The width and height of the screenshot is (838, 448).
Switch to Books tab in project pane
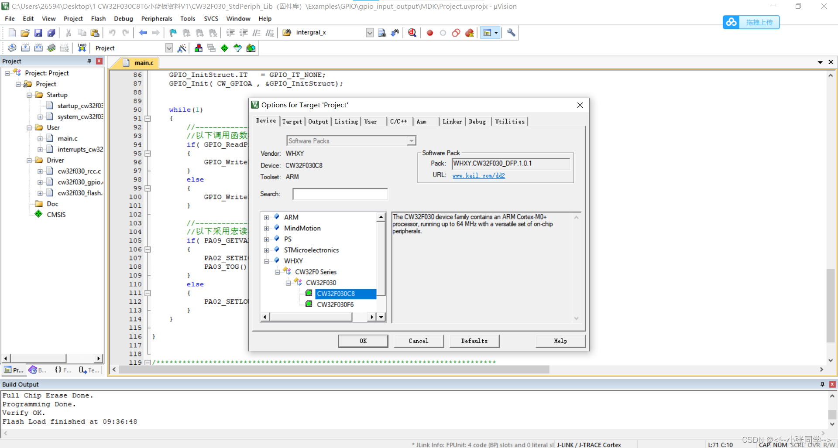pos(38,370)
